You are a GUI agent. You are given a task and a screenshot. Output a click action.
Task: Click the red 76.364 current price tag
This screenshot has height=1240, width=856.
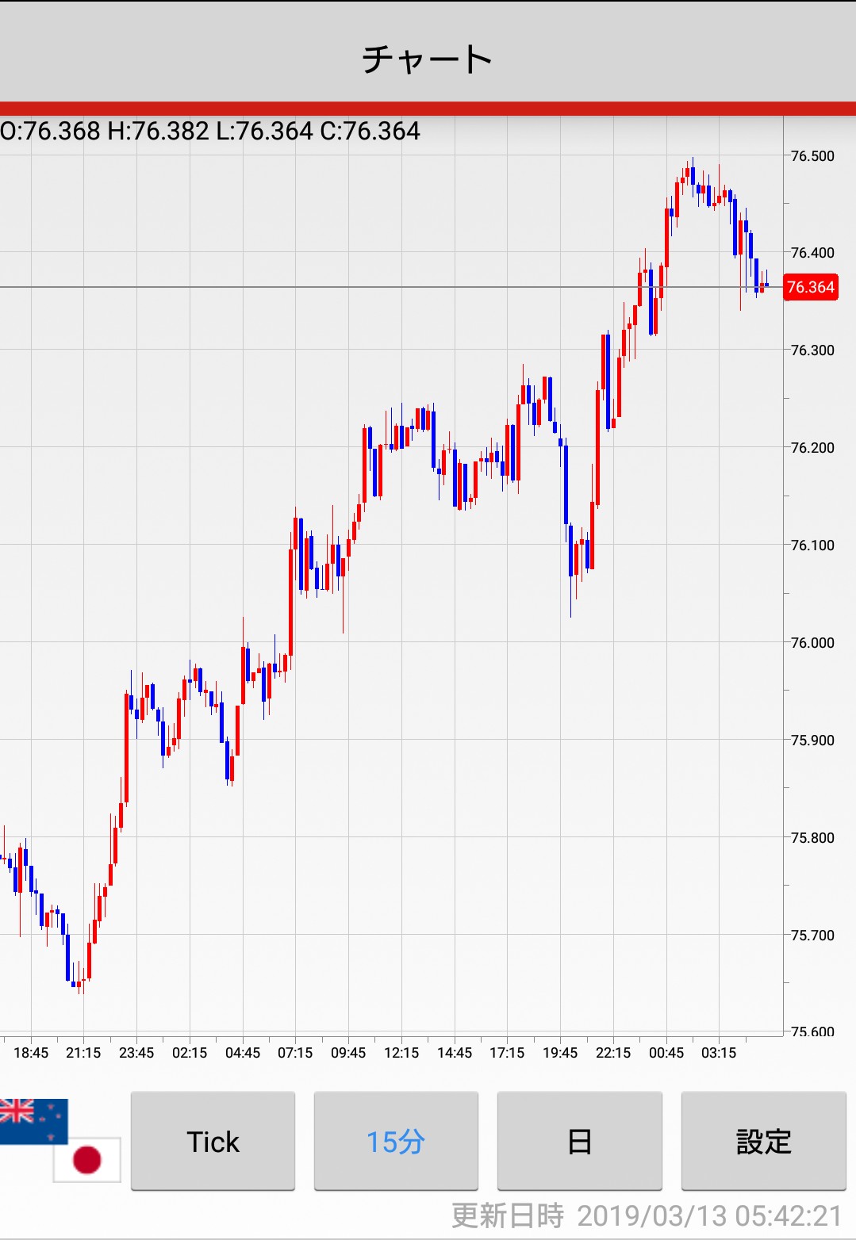[810, 287]
